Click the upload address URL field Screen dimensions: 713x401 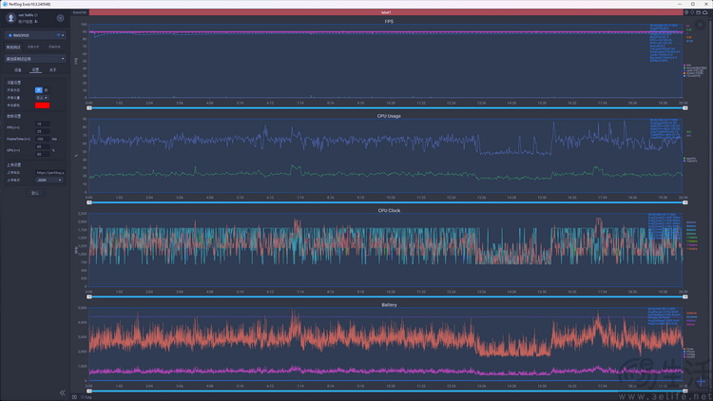tap(50, 173)
